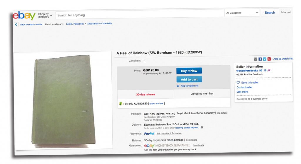Share listing on Twitter icon
301x164 pixels.
(265, 59)
